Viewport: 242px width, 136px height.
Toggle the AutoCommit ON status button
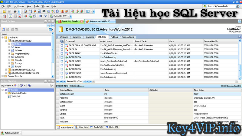(11, 133)
